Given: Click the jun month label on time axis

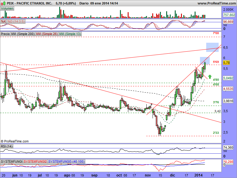Looking at the screenshot, I should click(x=15, y=175).
